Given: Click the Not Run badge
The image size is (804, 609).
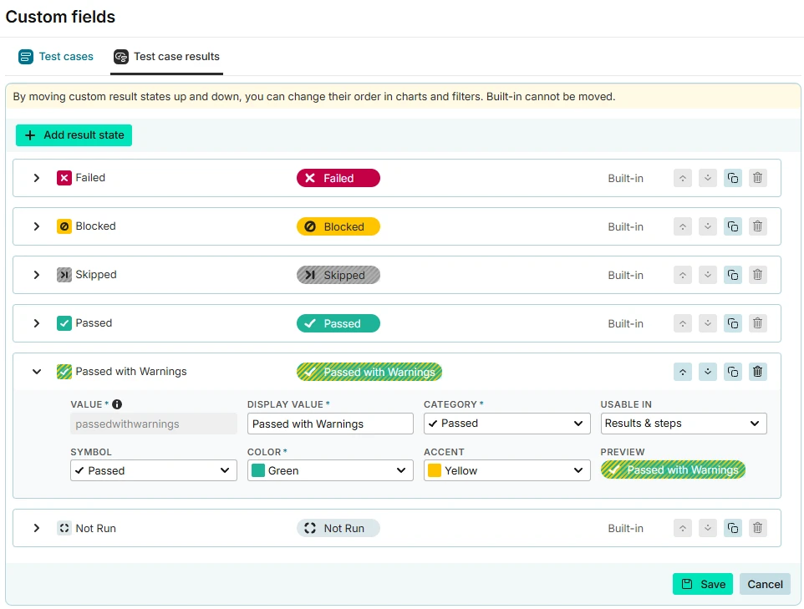Looking at the screenshot, I should click(x=338, y=527).
